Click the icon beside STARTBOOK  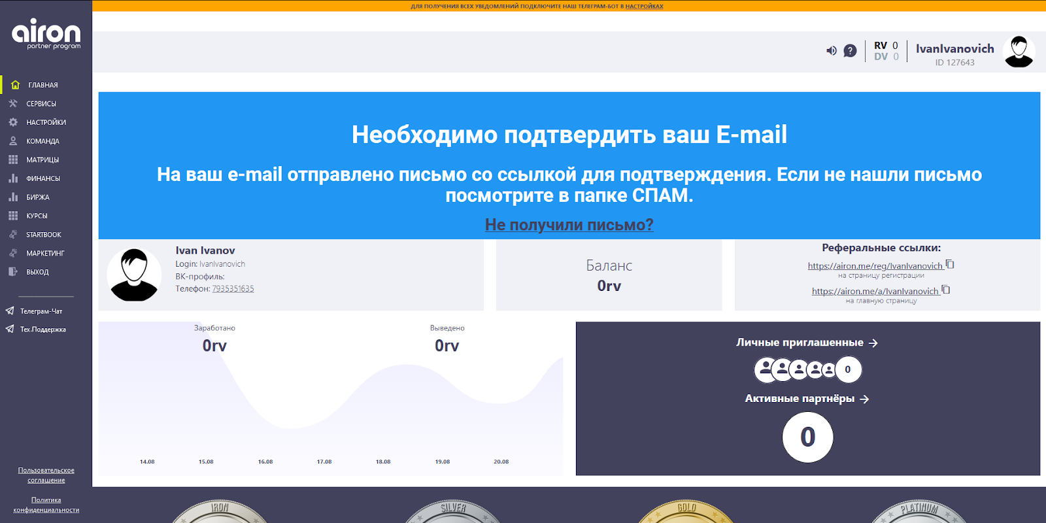[x=13, y=234]
